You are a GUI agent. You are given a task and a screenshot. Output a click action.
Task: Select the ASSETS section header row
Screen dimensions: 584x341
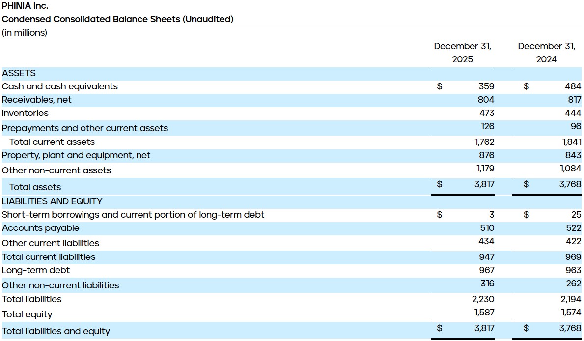pos(20,73)
